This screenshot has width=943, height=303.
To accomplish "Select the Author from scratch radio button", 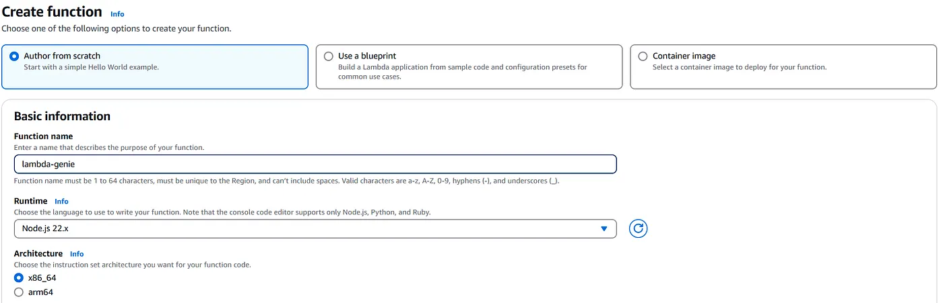I will (14, 56).
